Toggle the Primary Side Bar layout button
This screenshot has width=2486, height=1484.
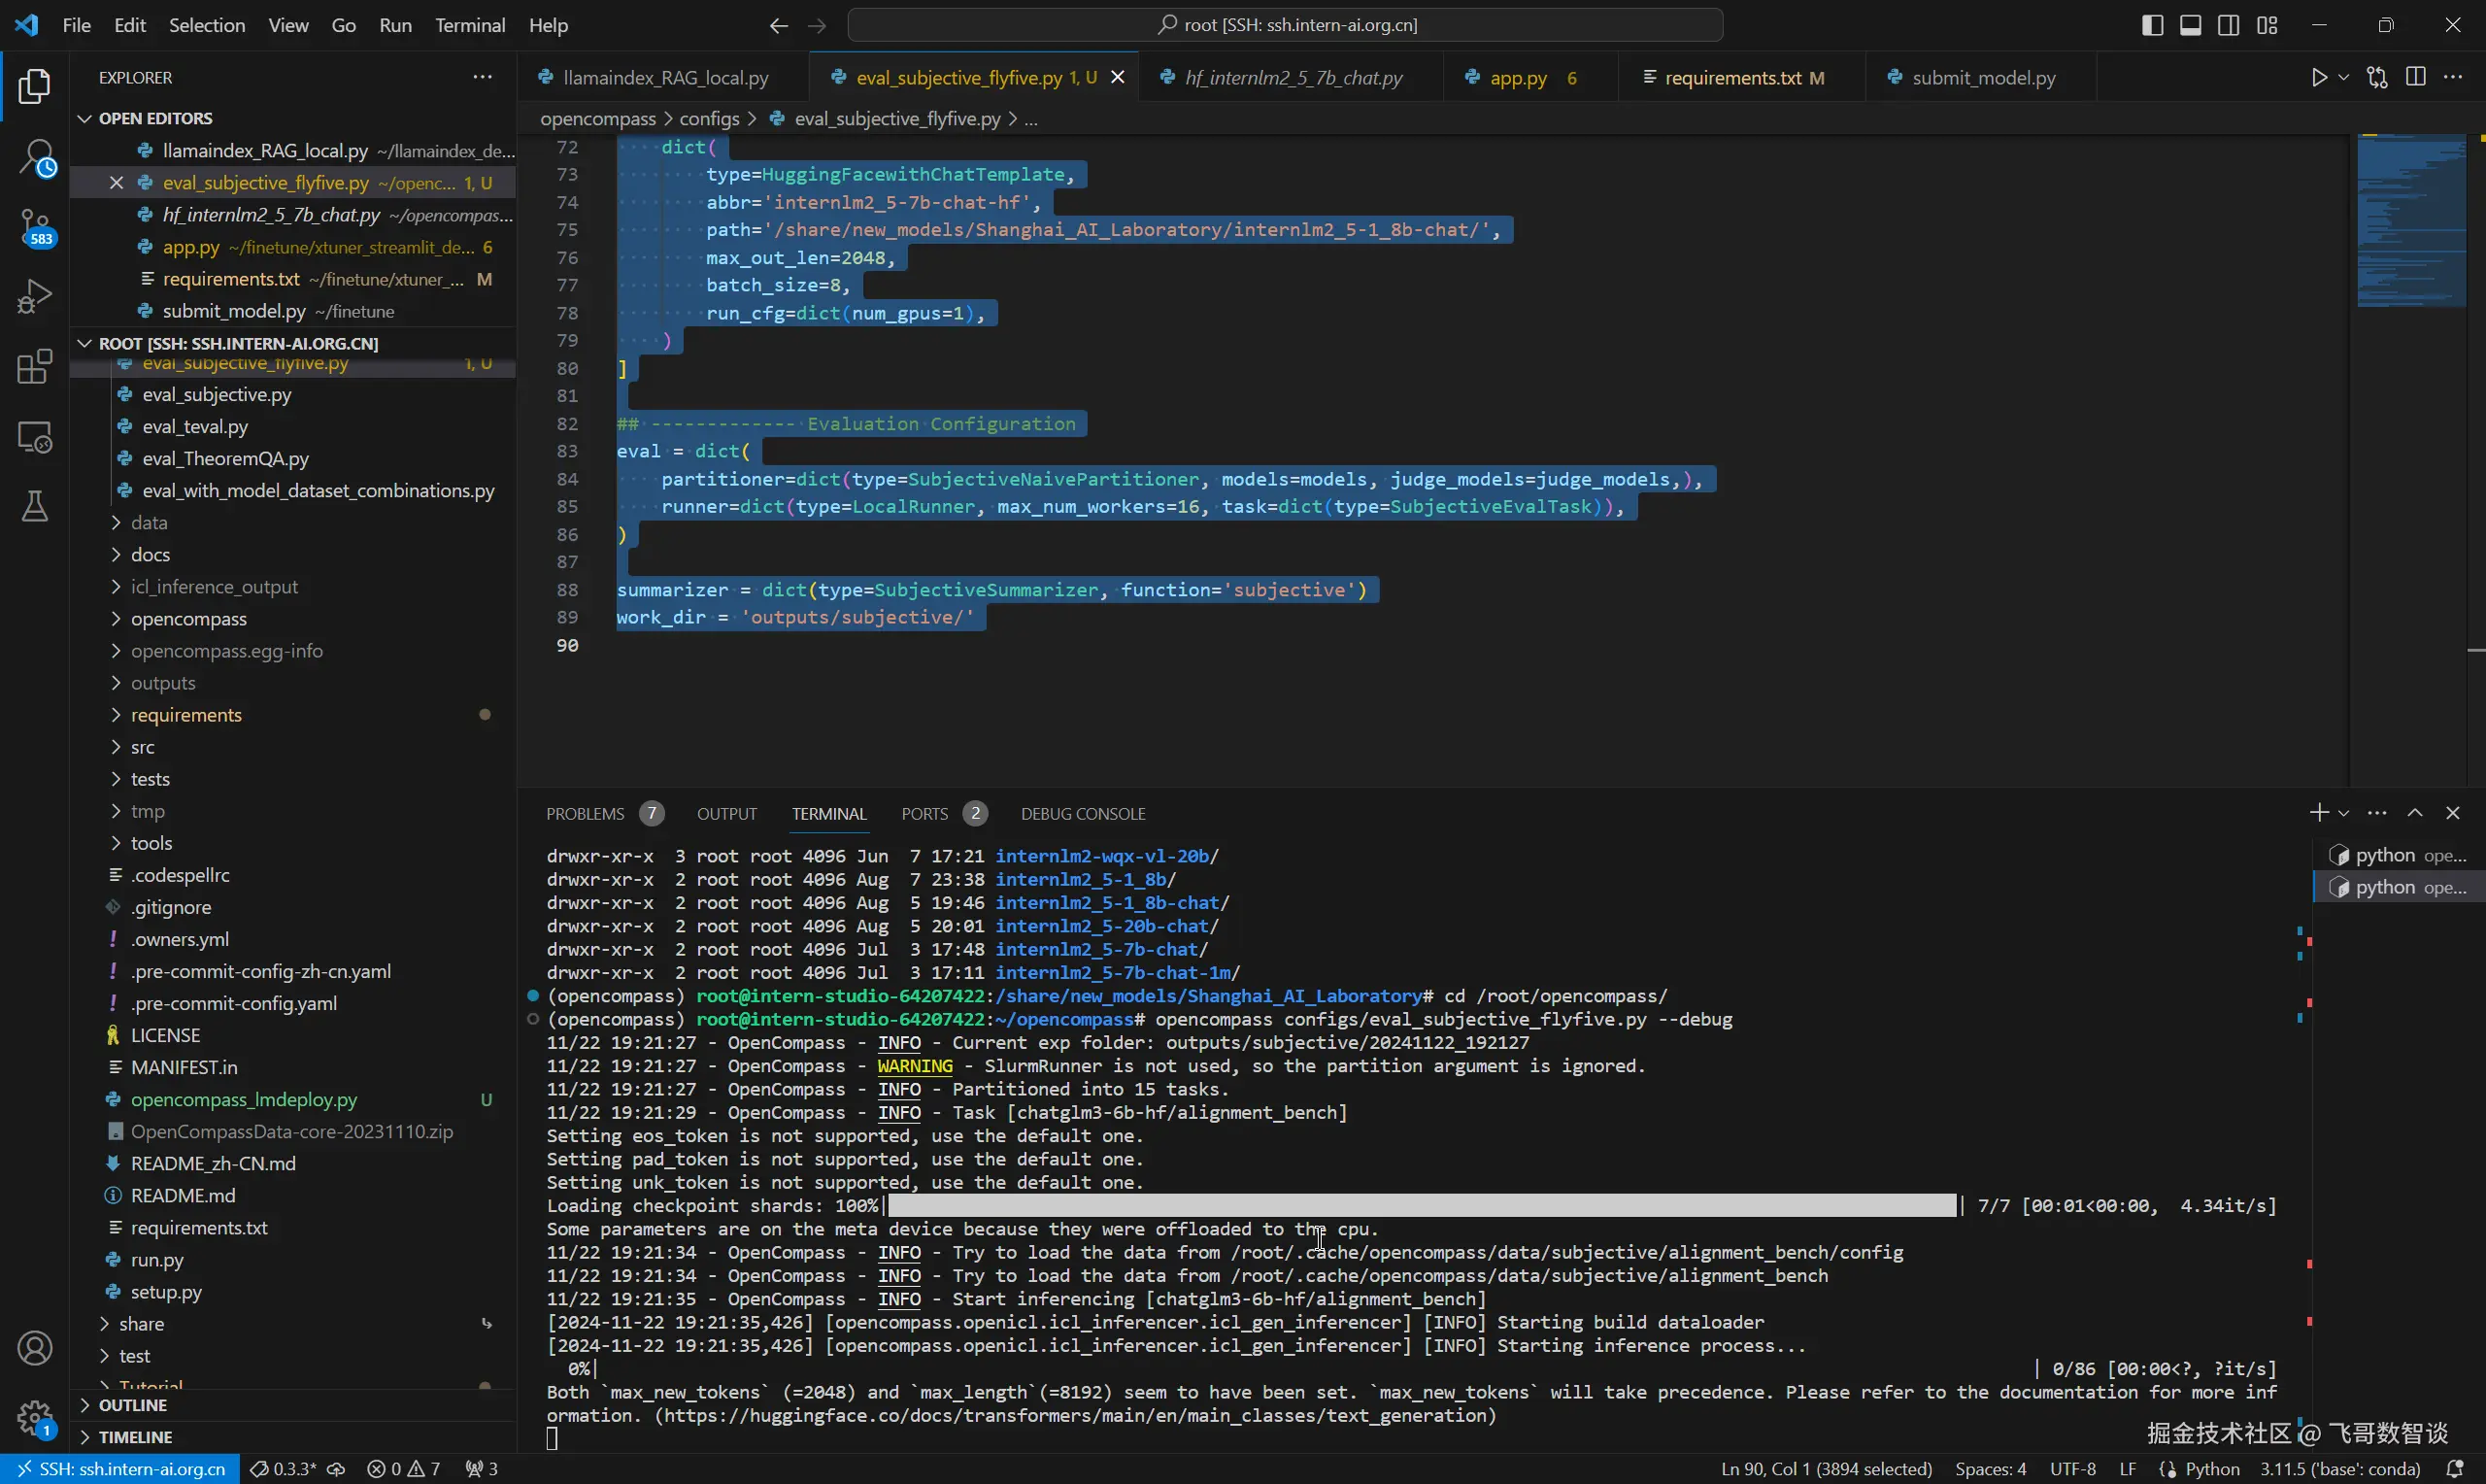(2152, 25)
